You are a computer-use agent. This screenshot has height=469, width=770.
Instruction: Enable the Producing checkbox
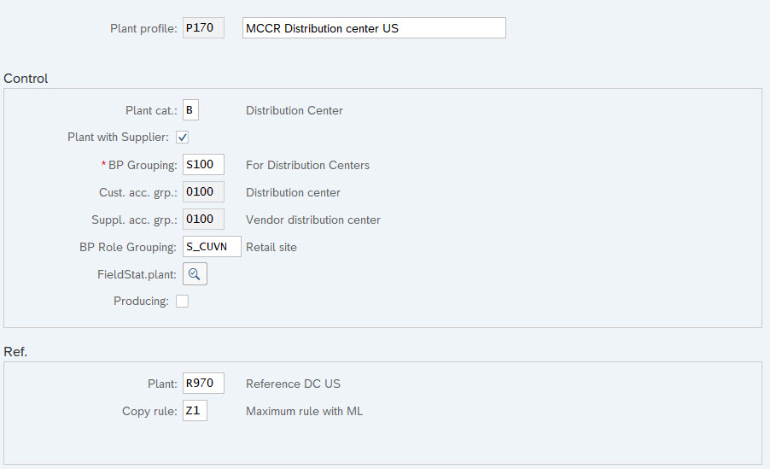click(x=182, y=301)
